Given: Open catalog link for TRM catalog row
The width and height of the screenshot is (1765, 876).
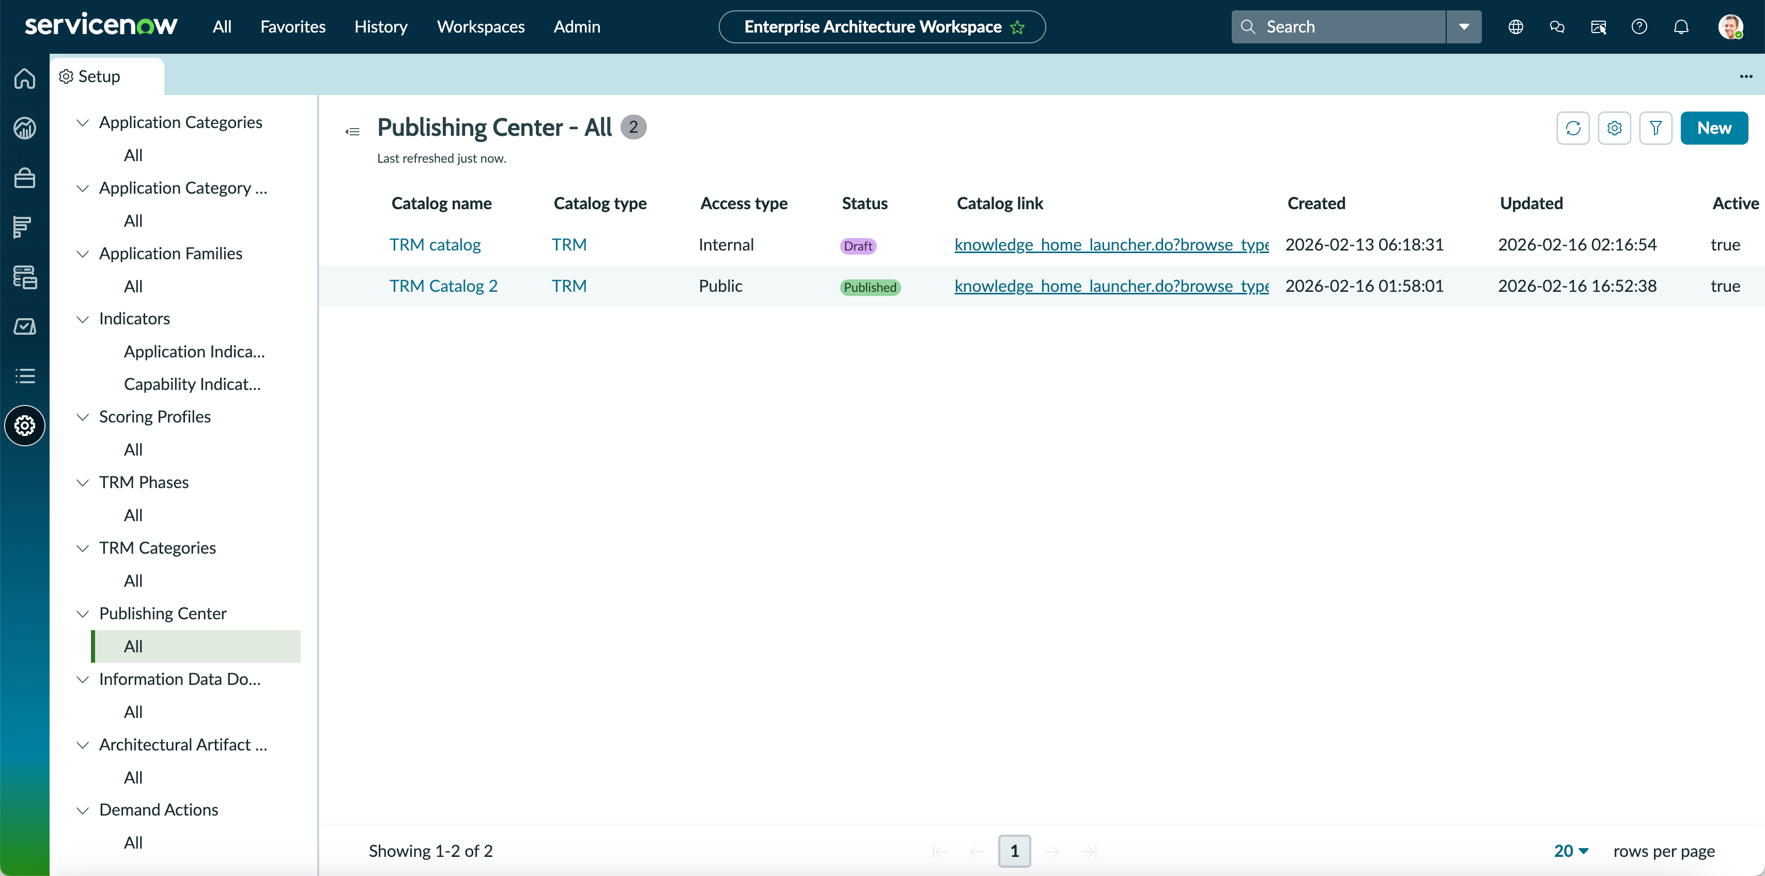Looking at the screenshot, I should pyautogui.click(x=1111, y=244).
